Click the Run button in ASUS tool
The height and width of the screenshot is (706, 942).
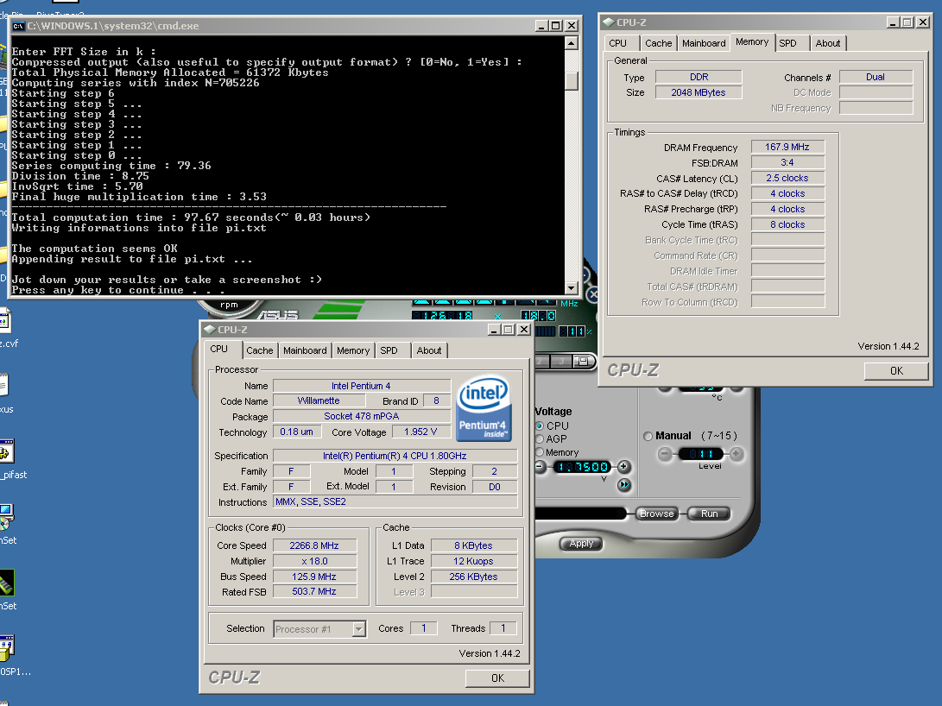click(709, 514)
